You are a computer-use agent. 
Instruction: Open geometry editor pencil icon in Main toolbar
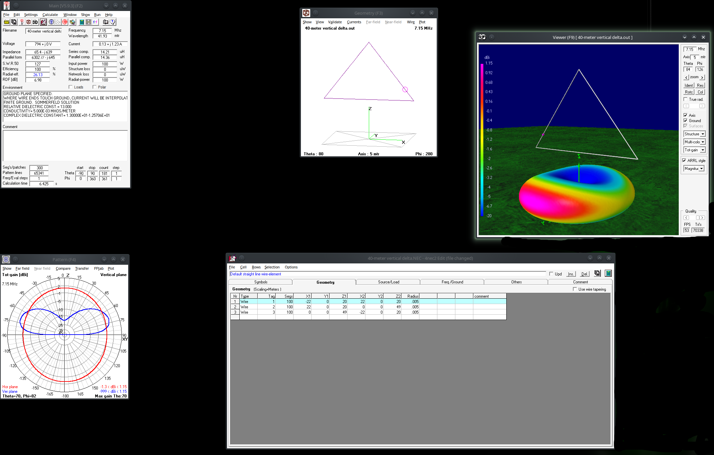point(43,22)
